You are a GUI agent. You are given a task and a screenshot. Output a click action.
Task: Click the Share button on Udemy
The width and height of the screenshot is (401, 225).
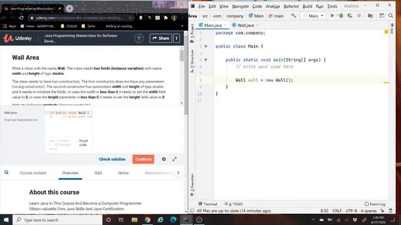[161, 38]
